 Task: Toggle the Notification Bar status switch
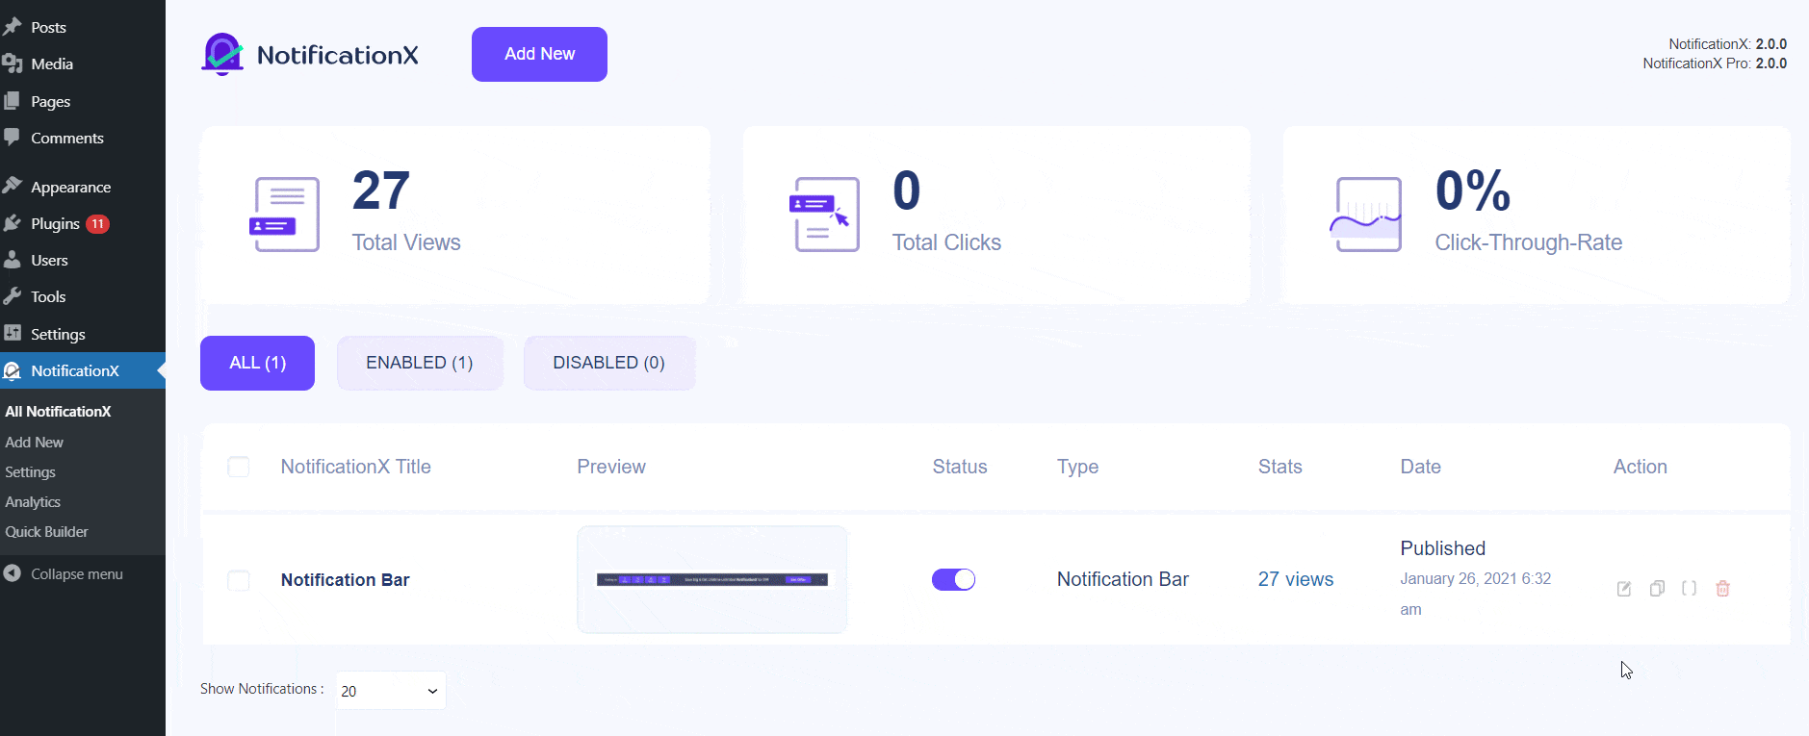click(954, 579)
